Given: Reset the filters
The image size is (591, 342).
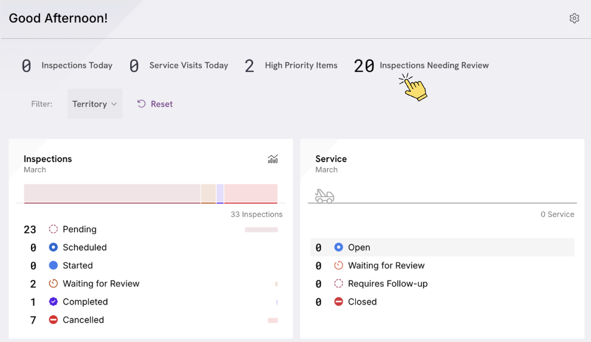Looking at the screenshot, I should (x=155, y=104).
